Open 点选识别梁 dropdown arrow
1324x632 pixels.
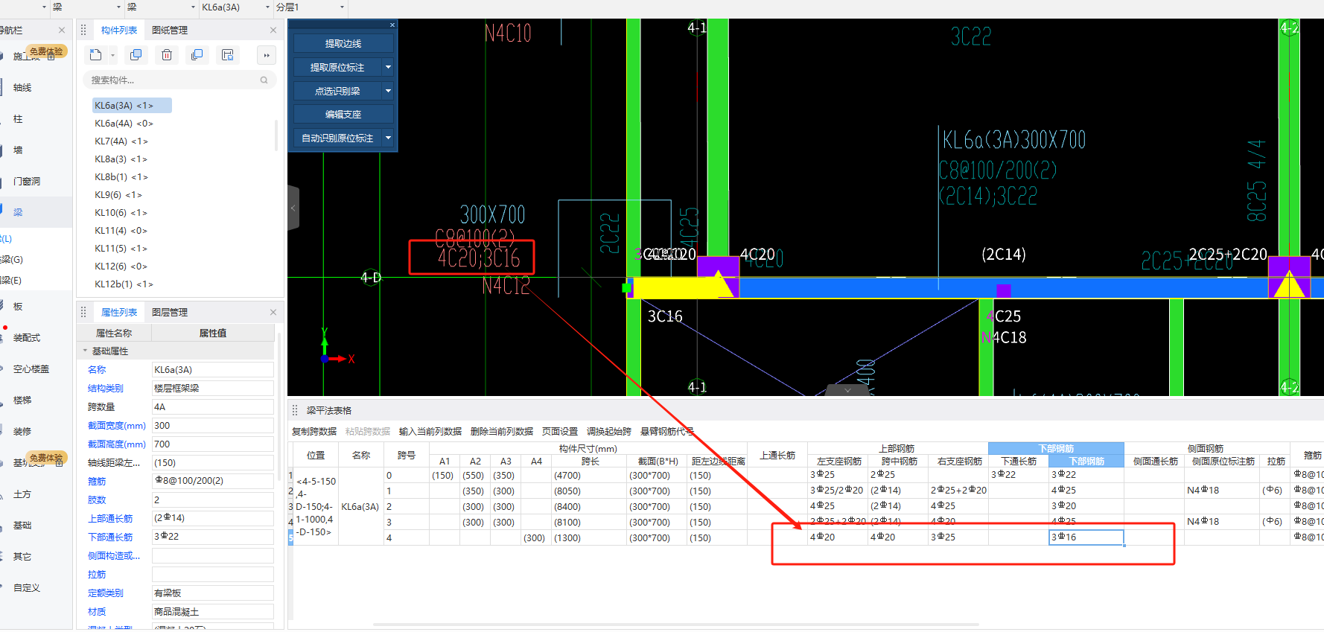tap(388, 92)
